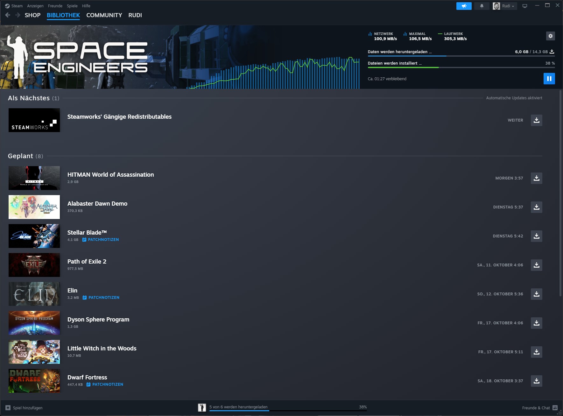Viewport: 563px width, 416px height.
Task: Go back with the left arrow
Action: coord(8,15)
